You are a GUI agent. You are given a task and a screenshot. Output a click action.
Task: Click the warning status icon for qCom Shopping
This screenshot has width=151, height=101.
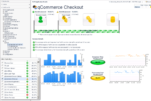27,84
